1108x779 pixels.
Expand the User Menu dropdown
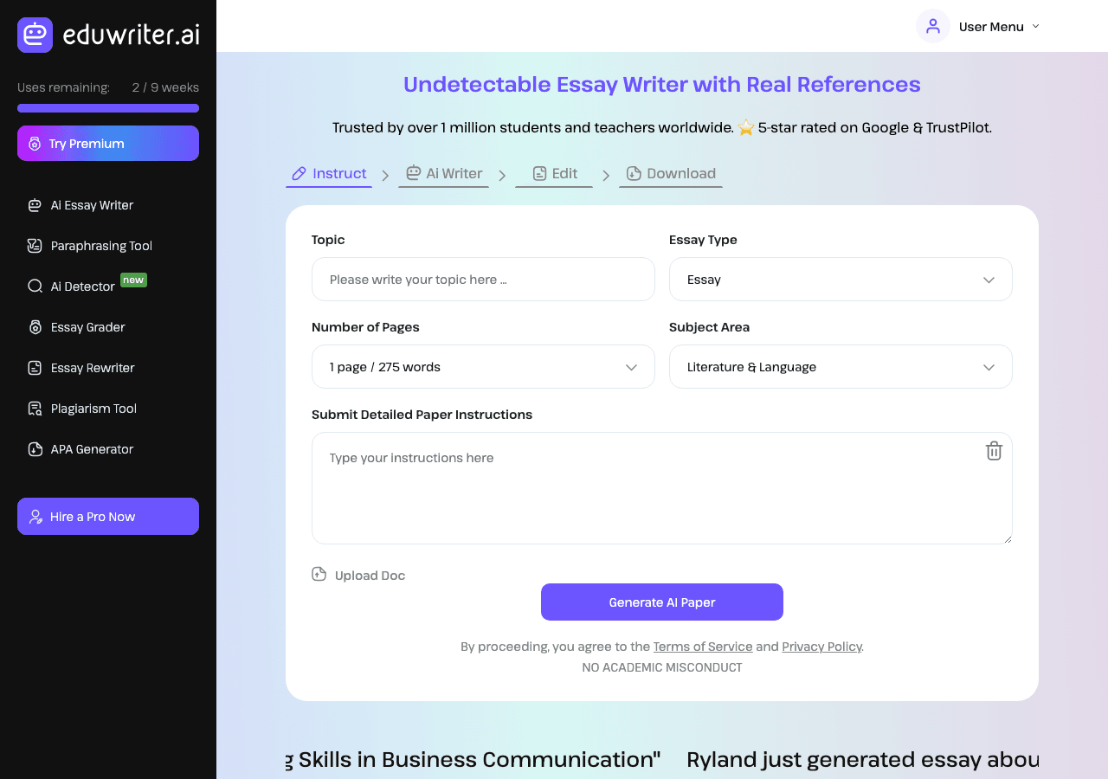click(x=979, y=26)
